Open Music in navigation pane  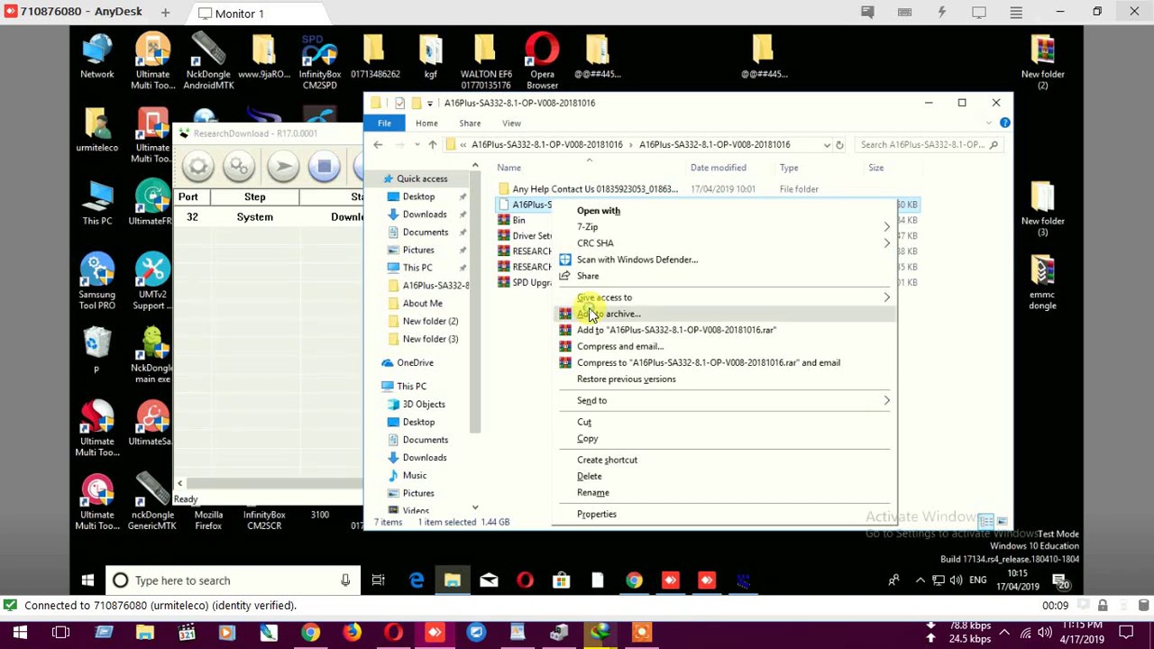tap(414, 475)
